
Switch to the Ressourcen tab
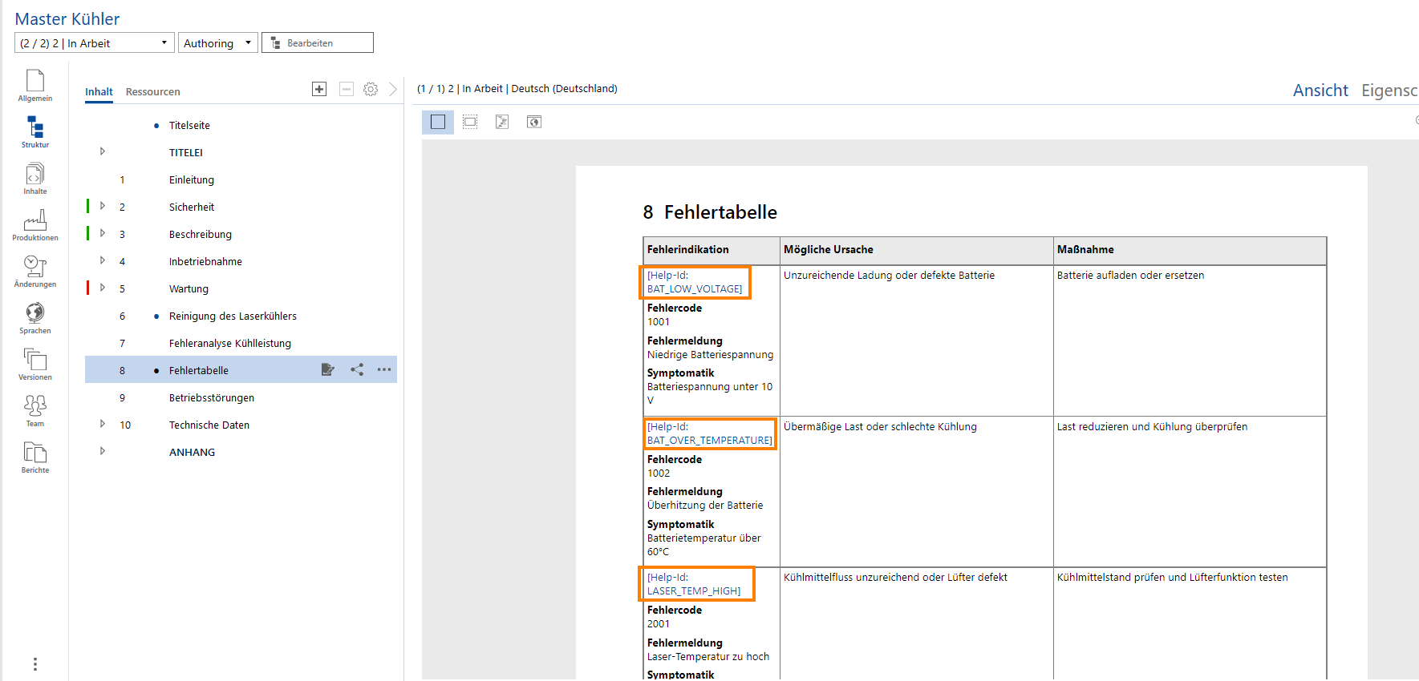pyautogui.click(x=152, y=92)
